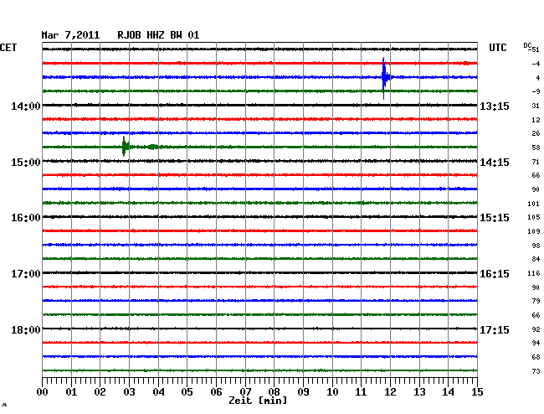Click the "17:15" UTC time label
The image size is (544, 414).
click(495, 329)
